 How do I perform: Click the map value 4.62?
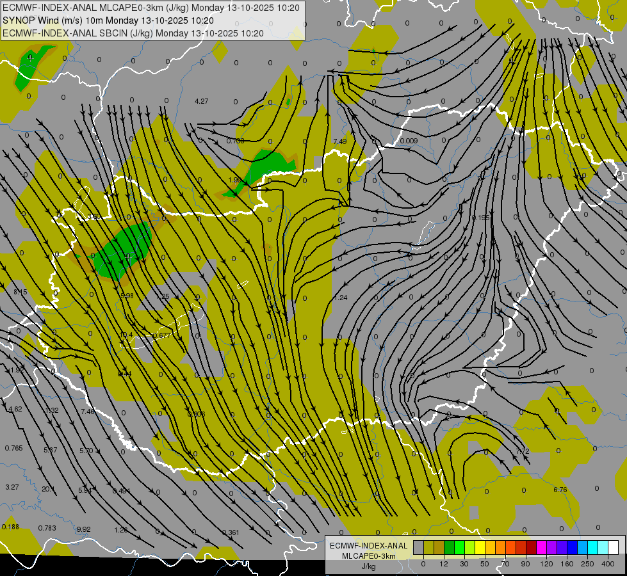(15, 409)
